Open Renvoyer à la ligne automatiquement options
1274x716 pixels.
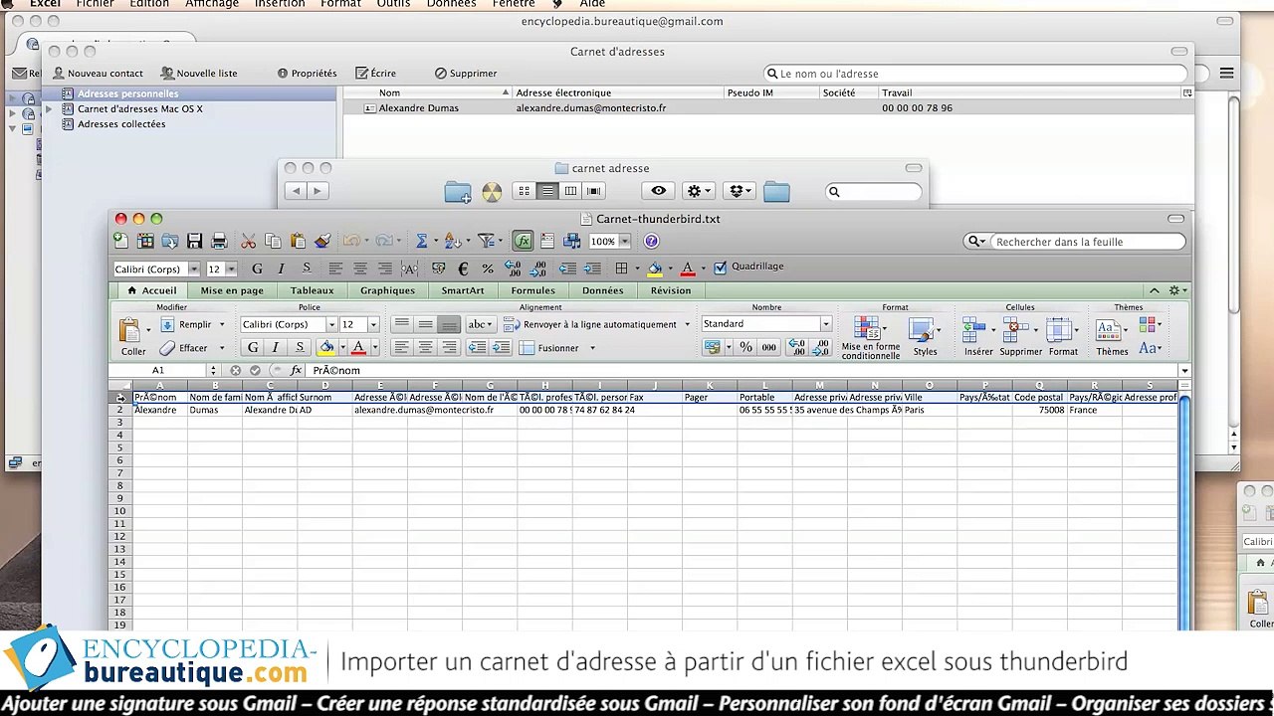pos(687,324)
